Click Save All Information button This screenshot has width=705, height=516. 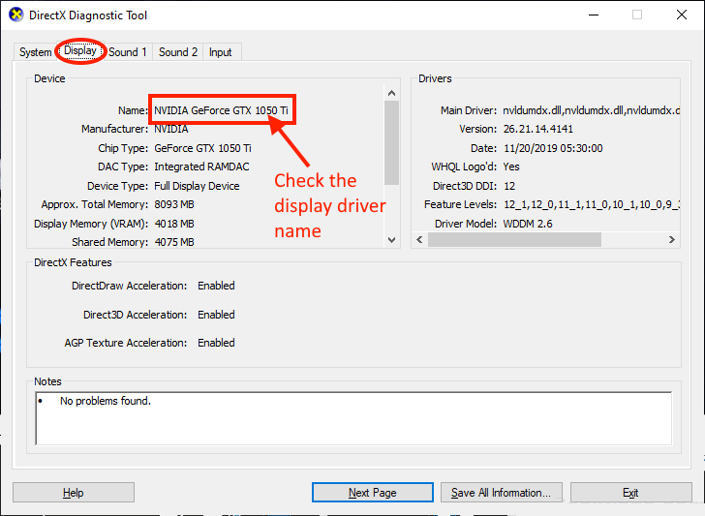pyautogui.click(x=502, y=493)
